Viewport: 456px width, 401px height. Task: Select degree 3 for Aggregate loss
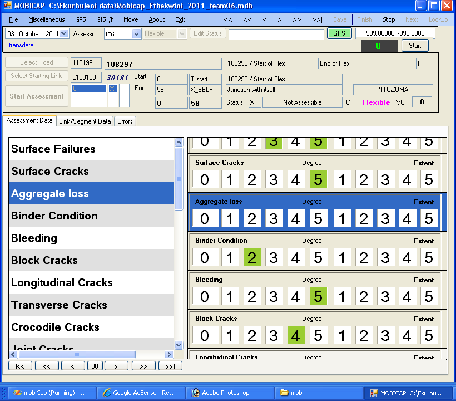273,218
